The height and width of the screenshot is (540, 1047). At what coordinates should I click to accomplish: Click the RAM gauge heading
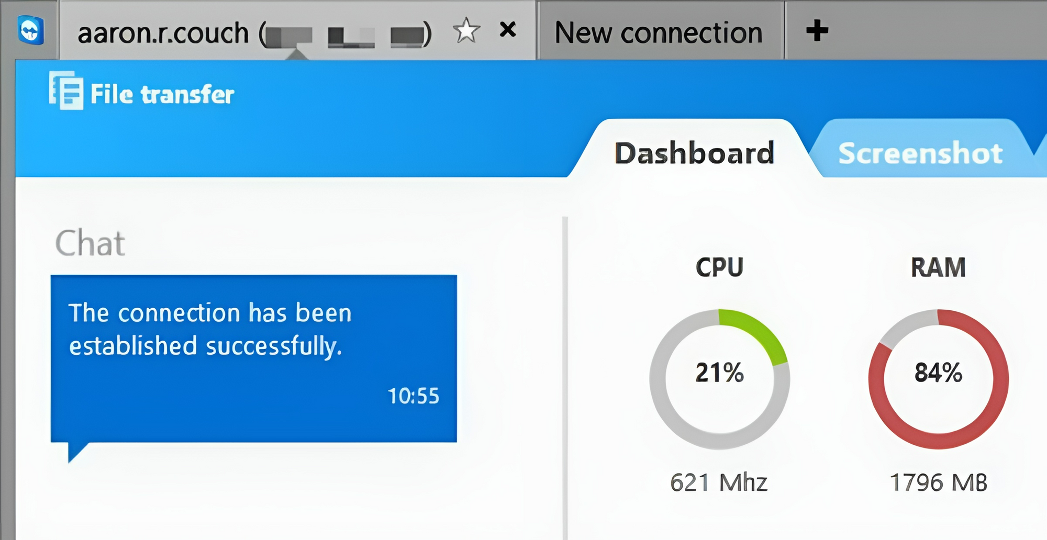coord(938,267)
